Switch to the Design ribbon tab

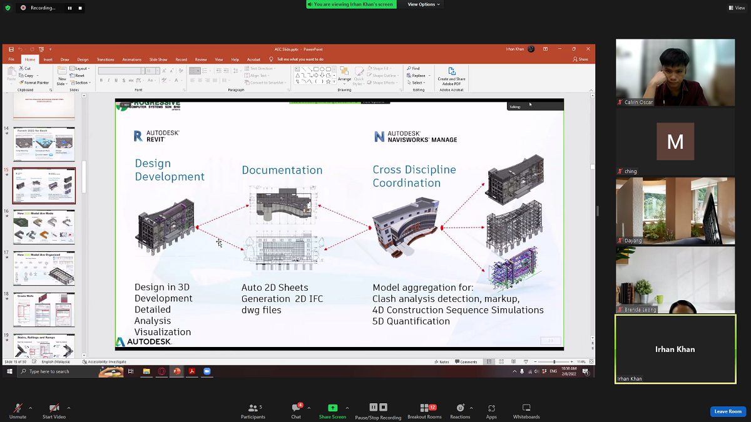coord(83,59)
